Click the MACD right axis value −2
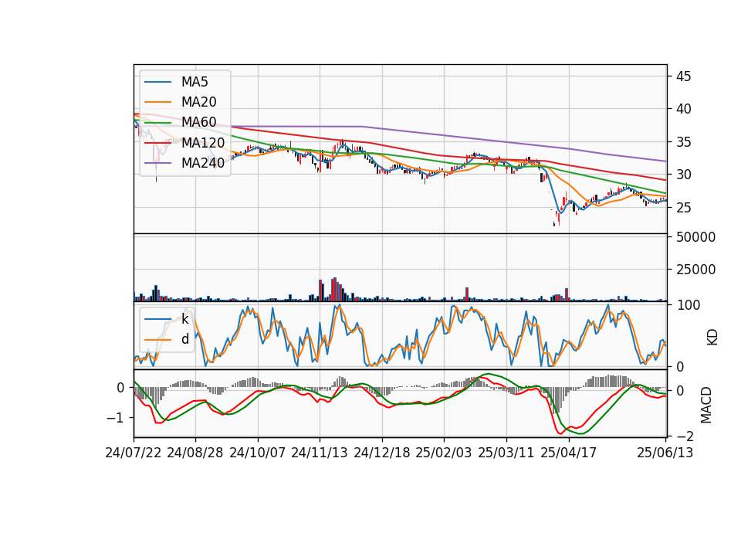This screenshot has height=533, width=741. (x=685, y=436)
